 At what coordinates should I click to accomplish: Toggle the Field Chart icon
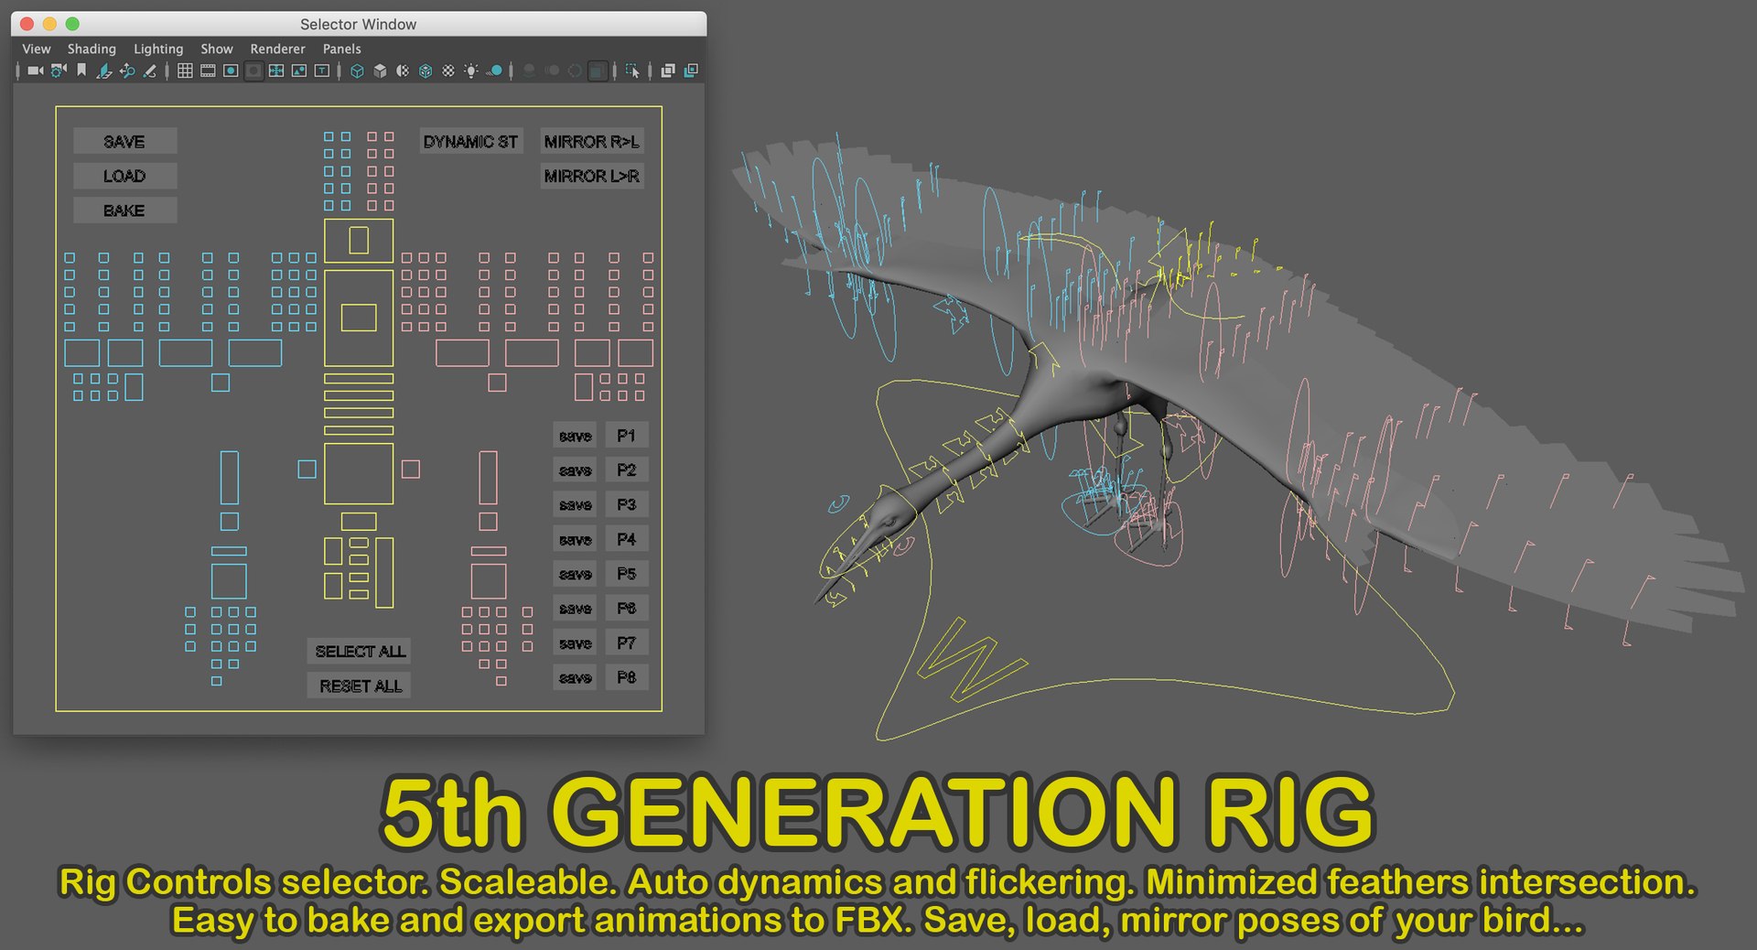[276, 70]
